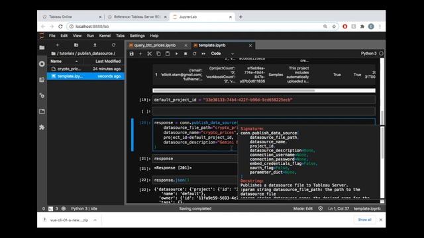Click the JupyterLab logo icon
The image size is (424, 238).
(x=42, y=36)
